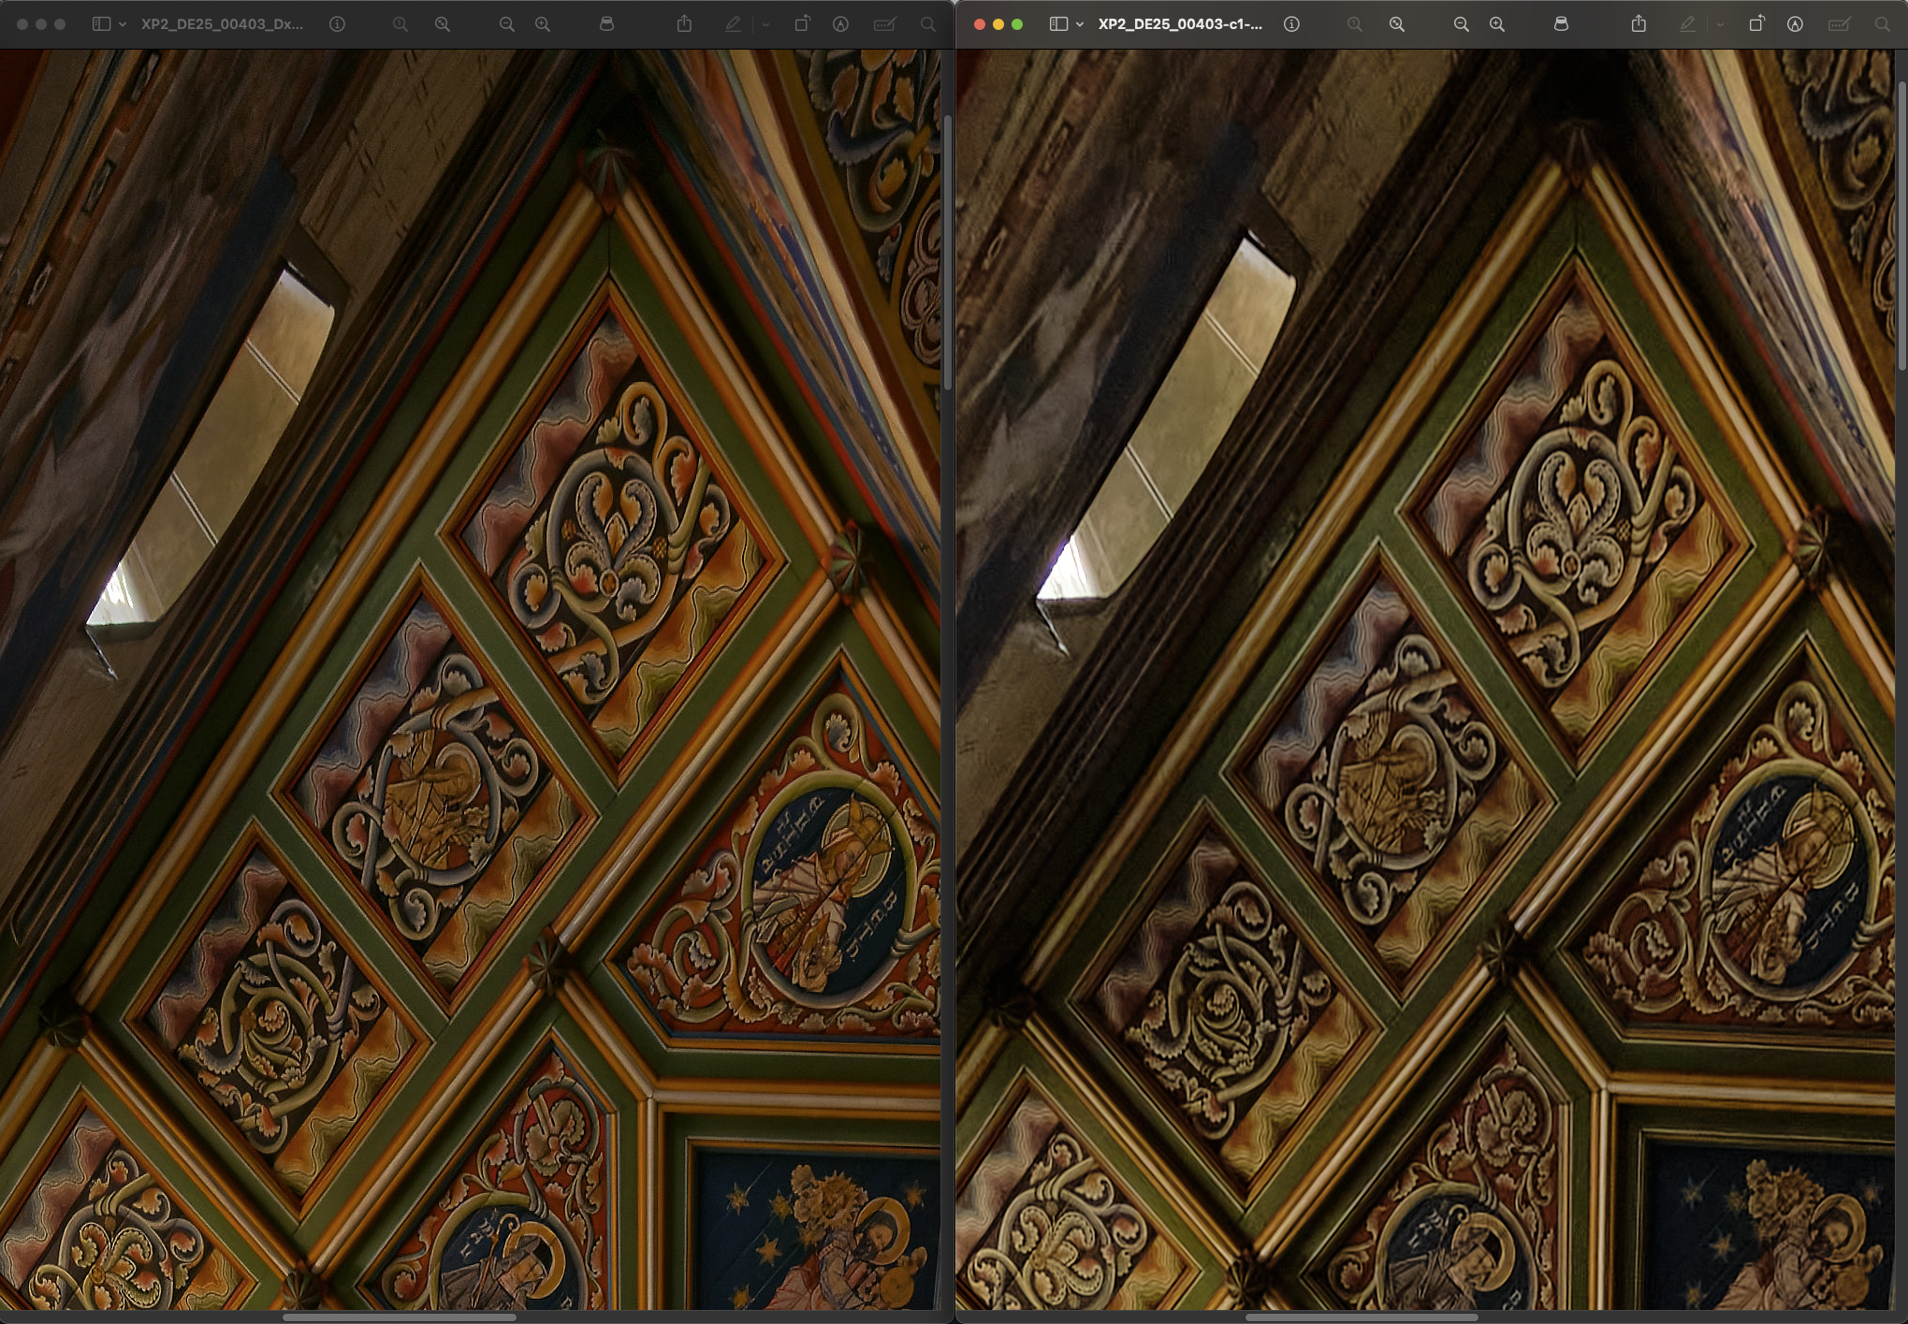Click title XP2_DE25_00403-c1-... of right window
The width and height of the screenshot is (1908, 1324).
coord(1180,24)
